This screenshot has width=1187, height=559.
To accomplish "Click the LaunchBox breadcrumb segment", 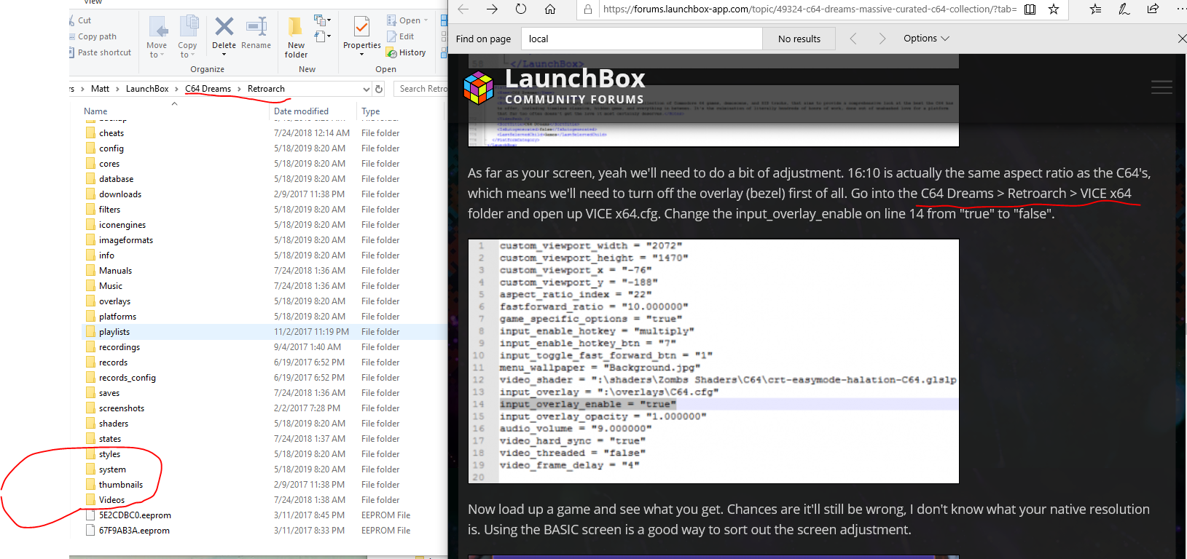I will (x=147, y=89).
